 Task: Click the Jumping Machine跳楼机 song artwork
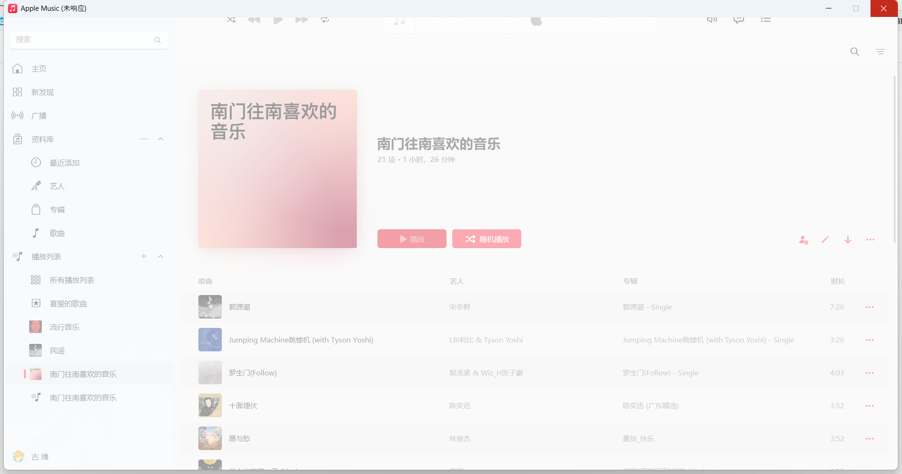[210, 340]
